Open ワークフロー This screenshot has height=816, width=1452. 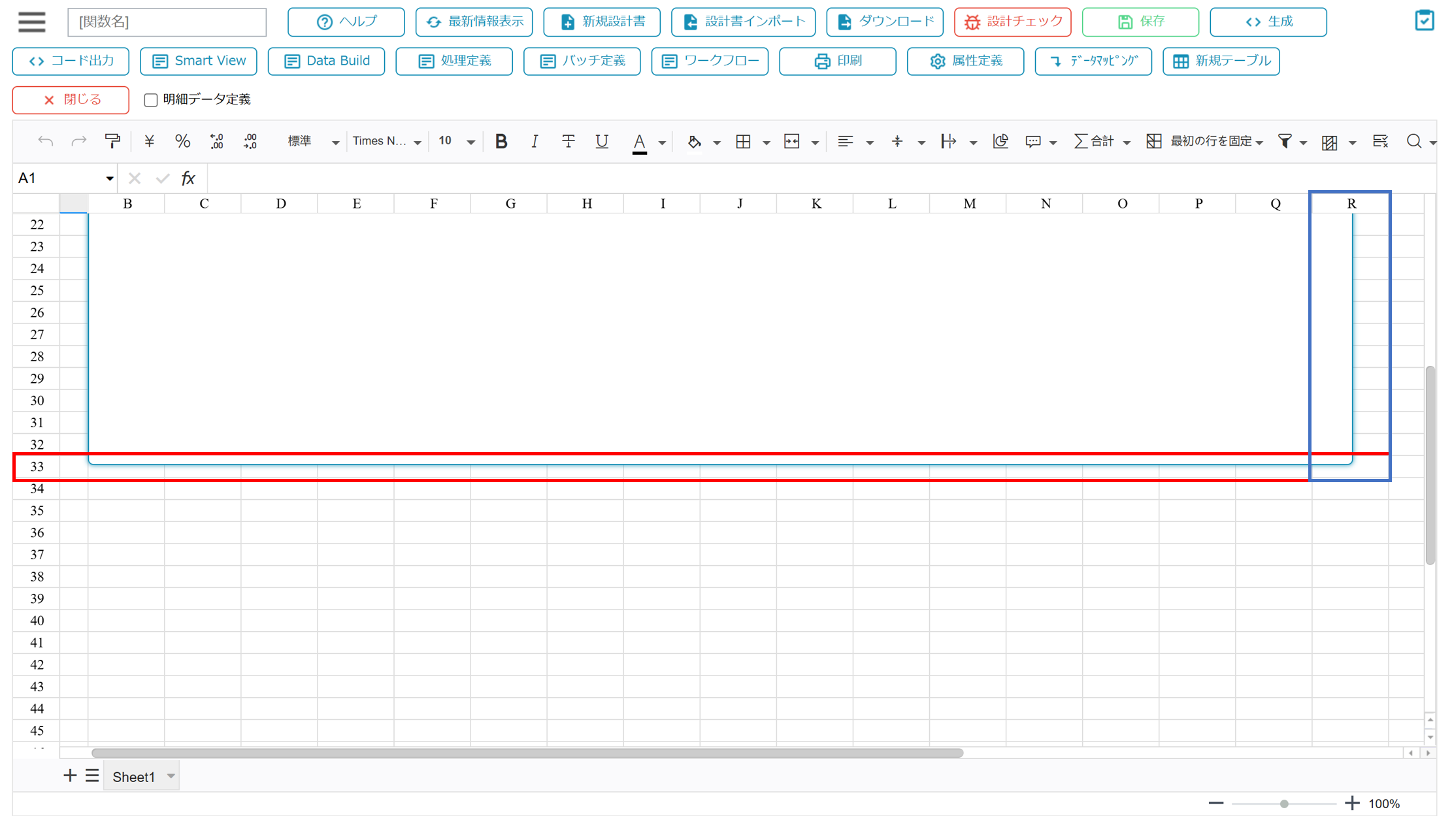[x=710, y=61]
